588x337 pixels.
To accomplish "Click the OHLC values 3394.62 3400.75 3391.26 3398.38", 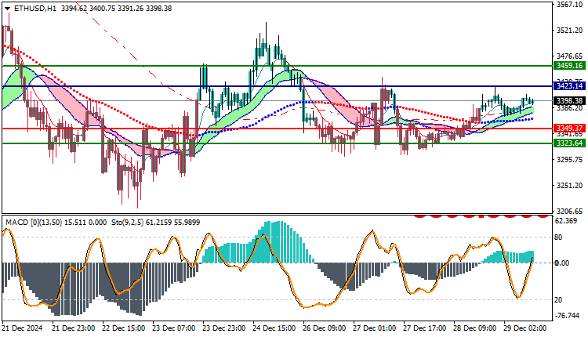I will click(116, 9).
